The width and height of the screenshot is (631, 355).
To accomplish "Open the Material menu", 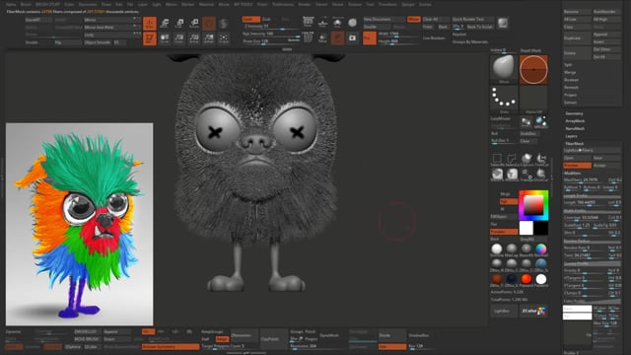I will pyautogui.click(x=206, y=4).
